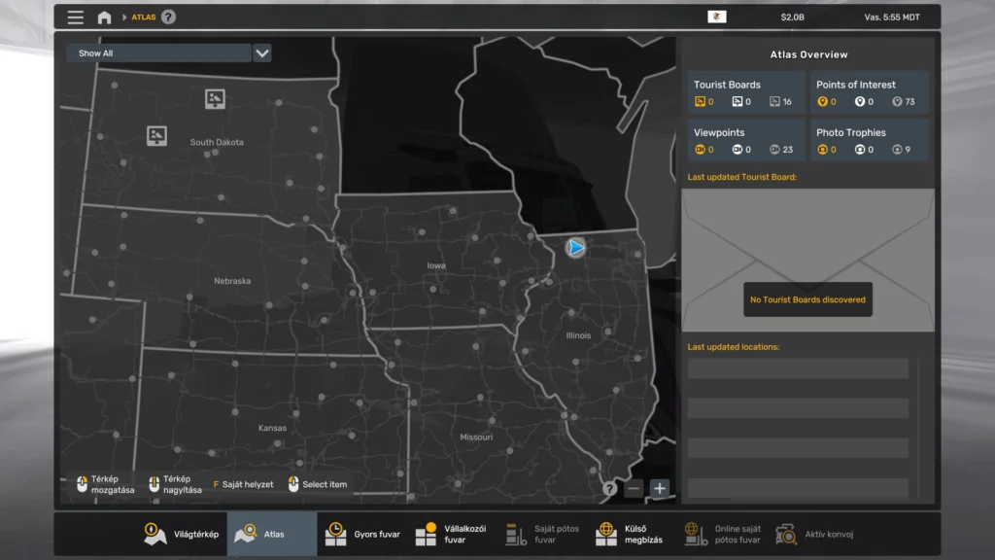Open the map legend help icon
The height and width of the screenshot is (560, 995).
609,488
